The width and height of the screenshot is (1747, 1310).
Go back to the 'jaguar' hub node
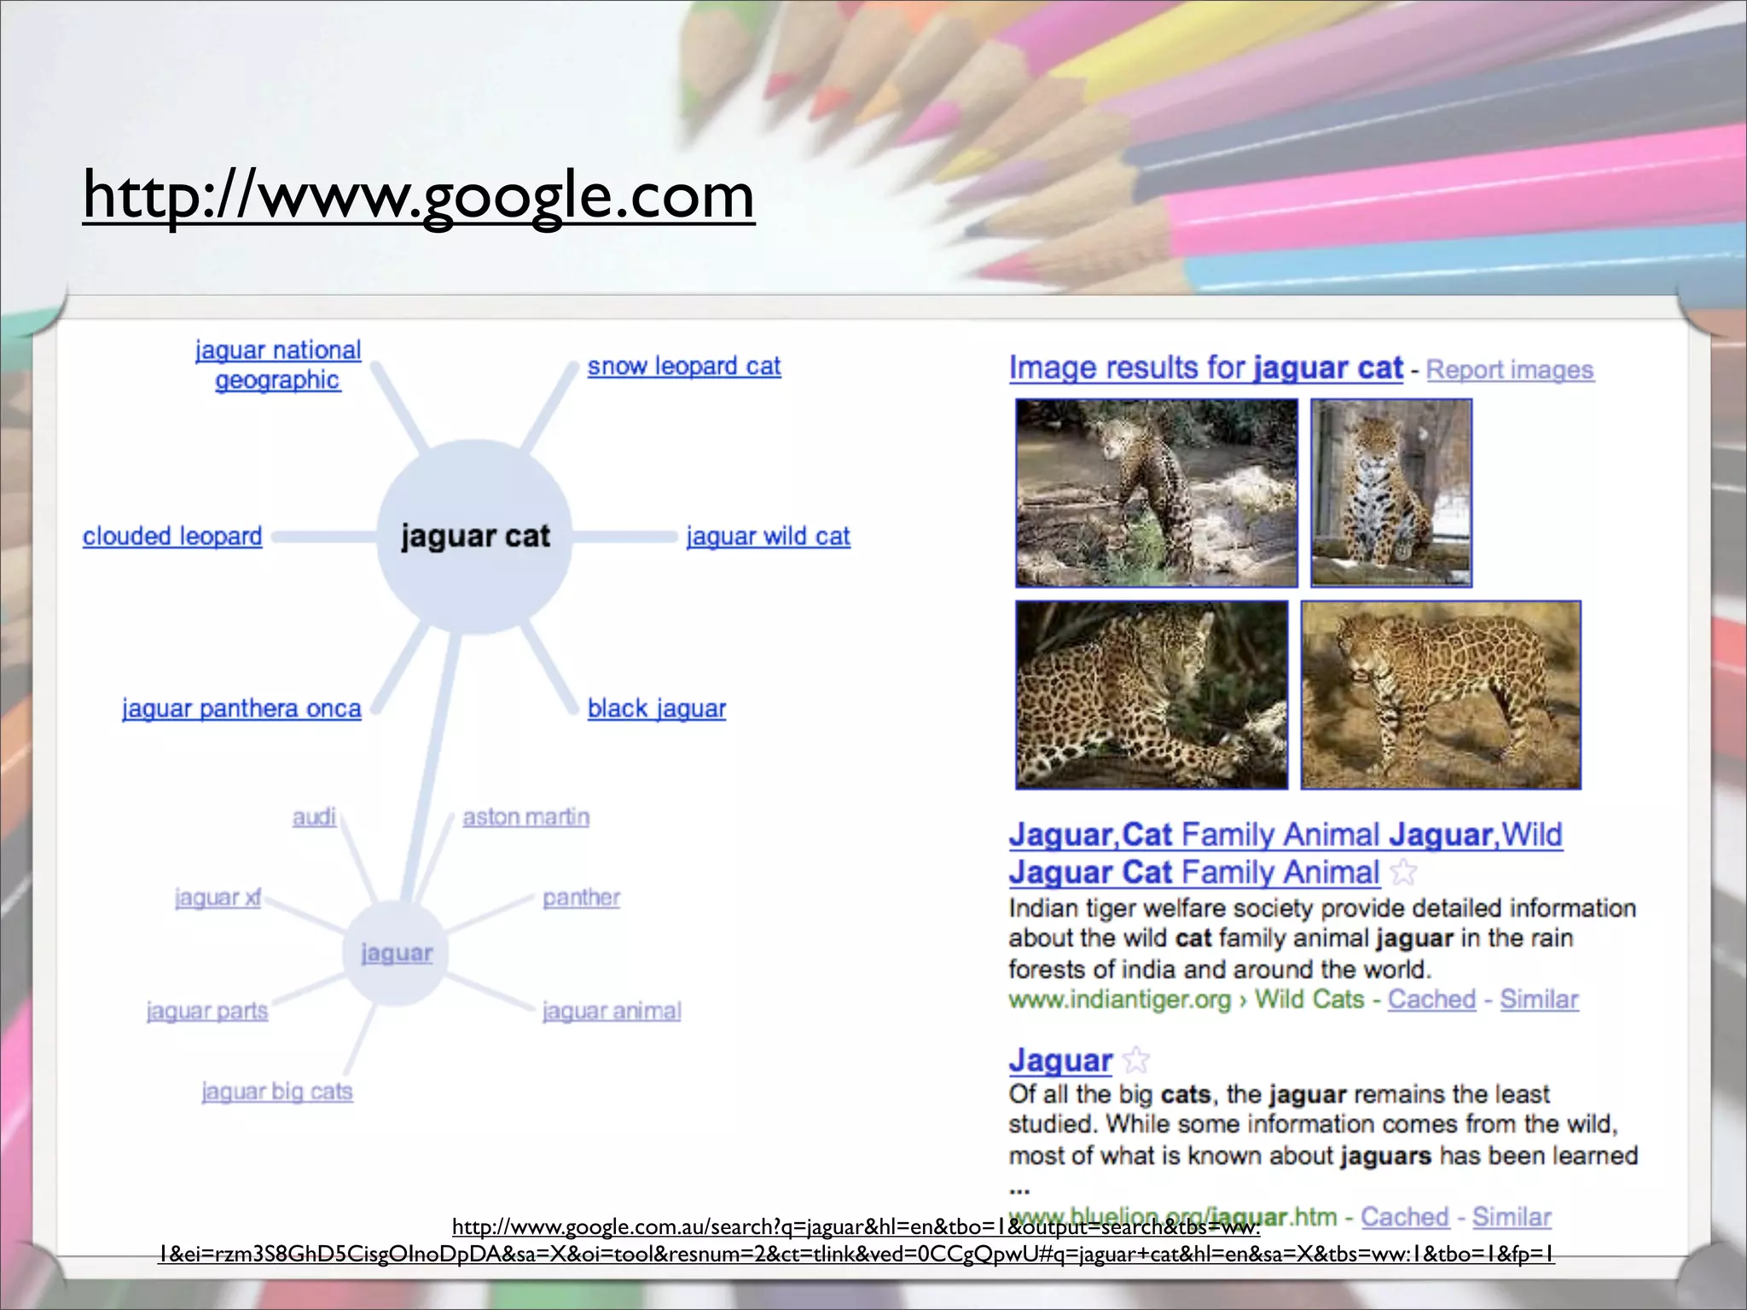pyautogui.click(x=396, y=954)
